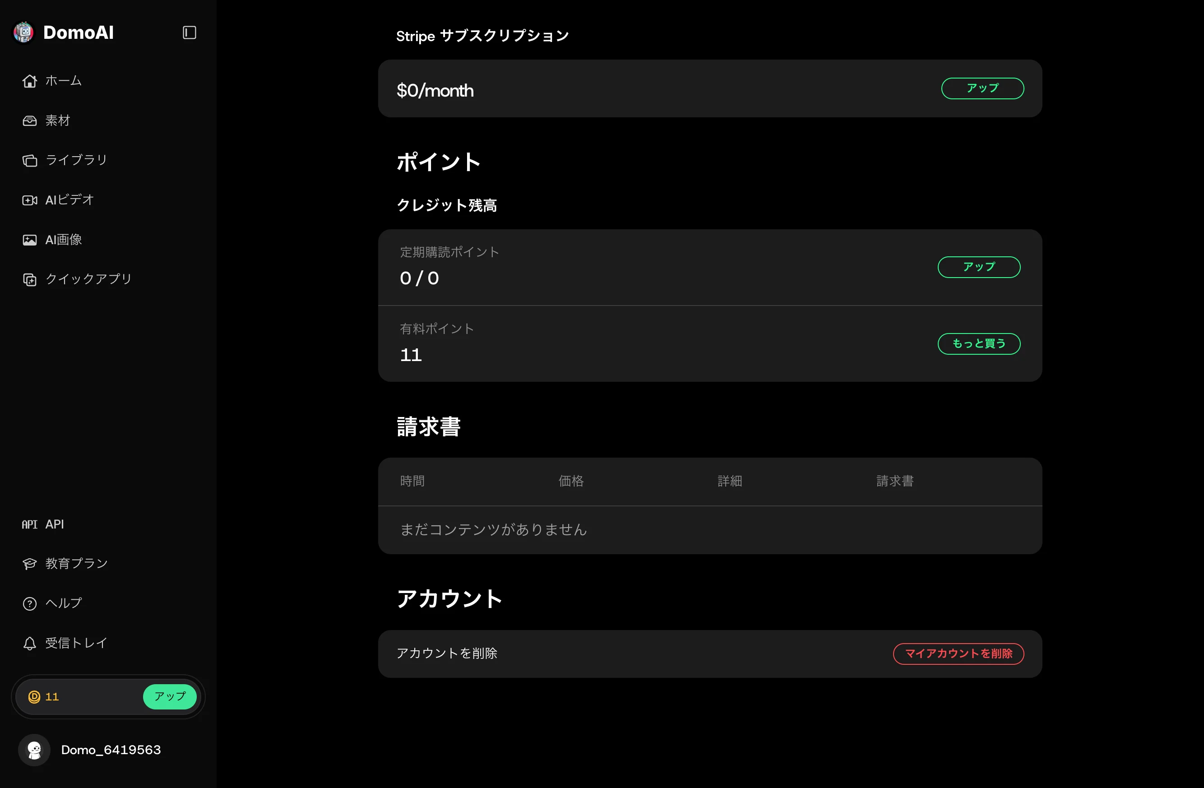The width and height of the screenshot is (1204, 788).
Task: Click the gold credit coin icon
Action: pos(34,697)
